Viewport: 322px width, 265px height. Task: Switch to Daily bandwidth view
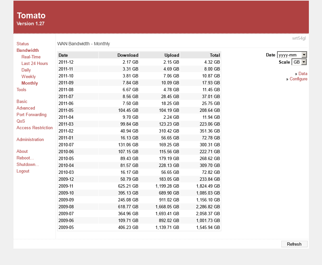pyautogui.click(x=26, y=70)
